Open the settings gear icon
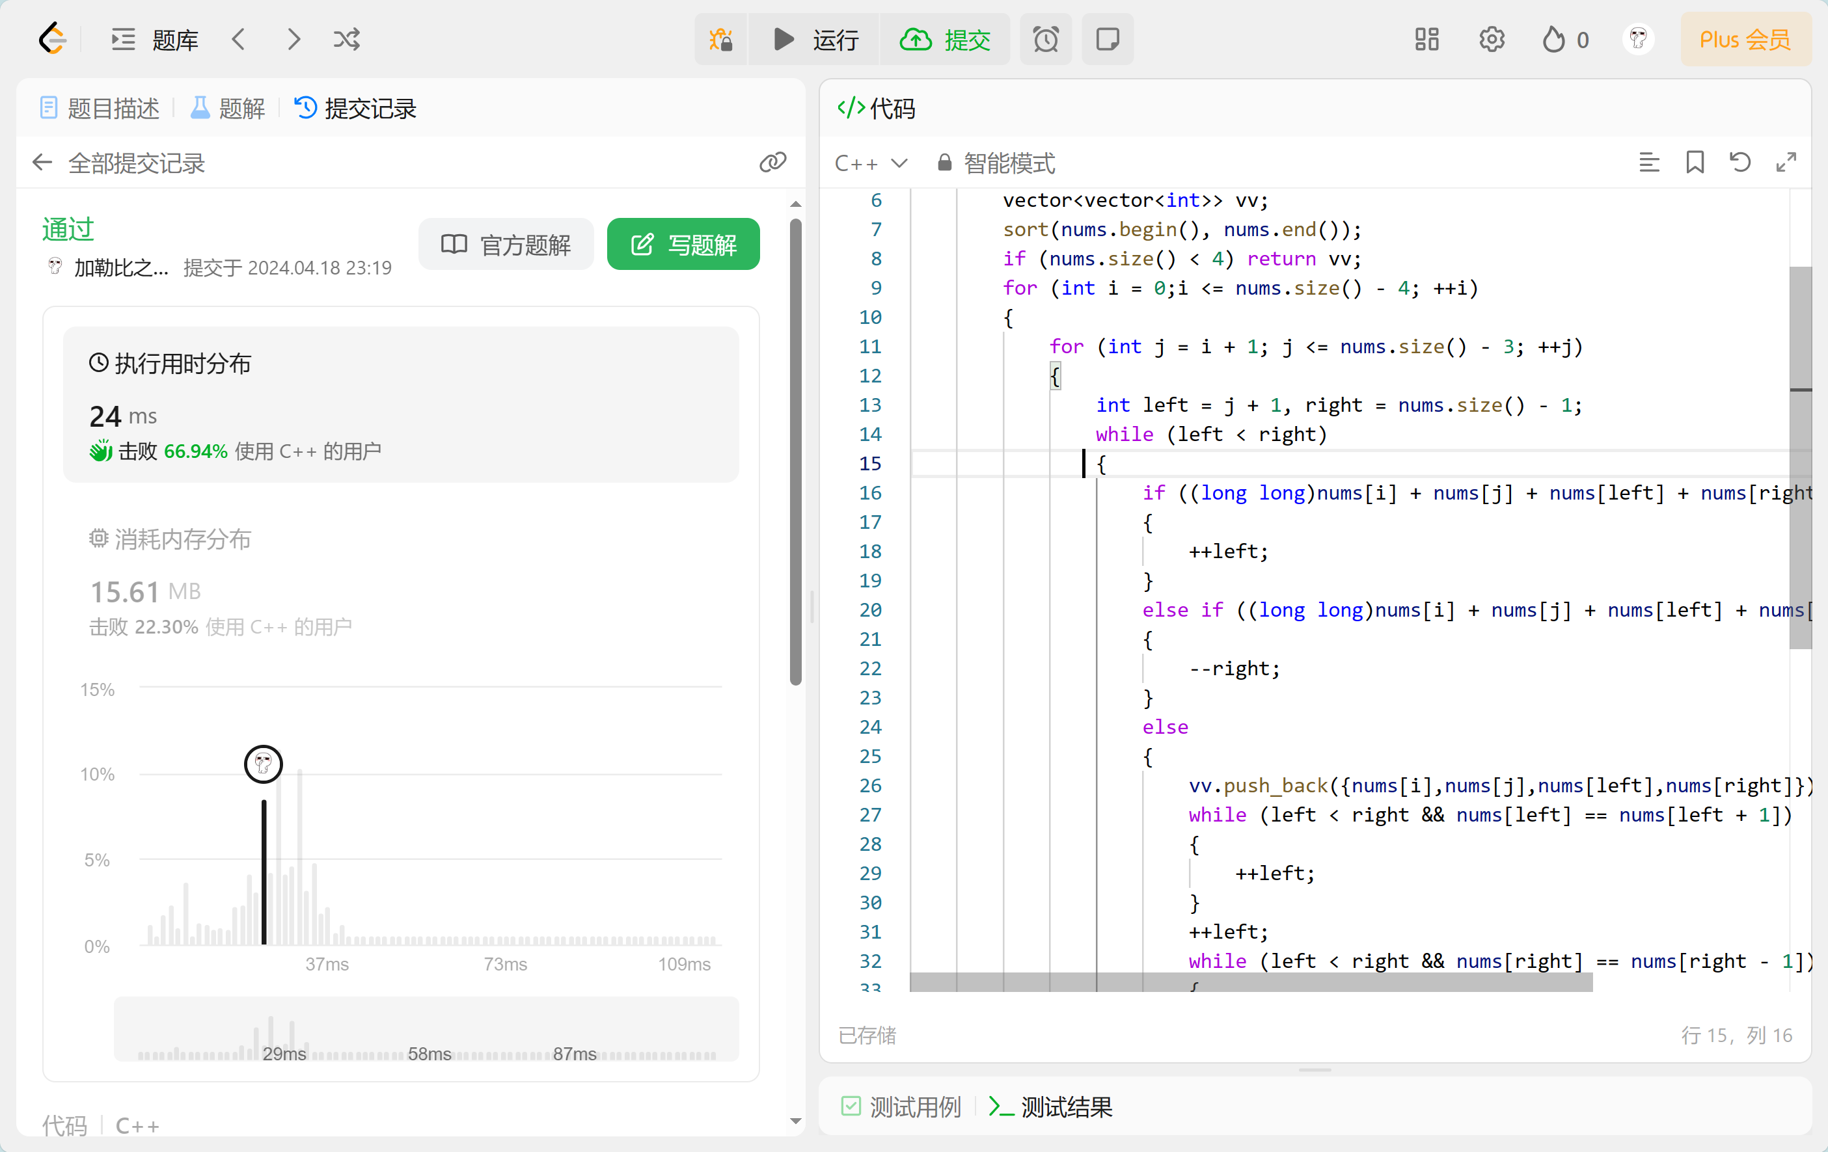 point(1492,39)
